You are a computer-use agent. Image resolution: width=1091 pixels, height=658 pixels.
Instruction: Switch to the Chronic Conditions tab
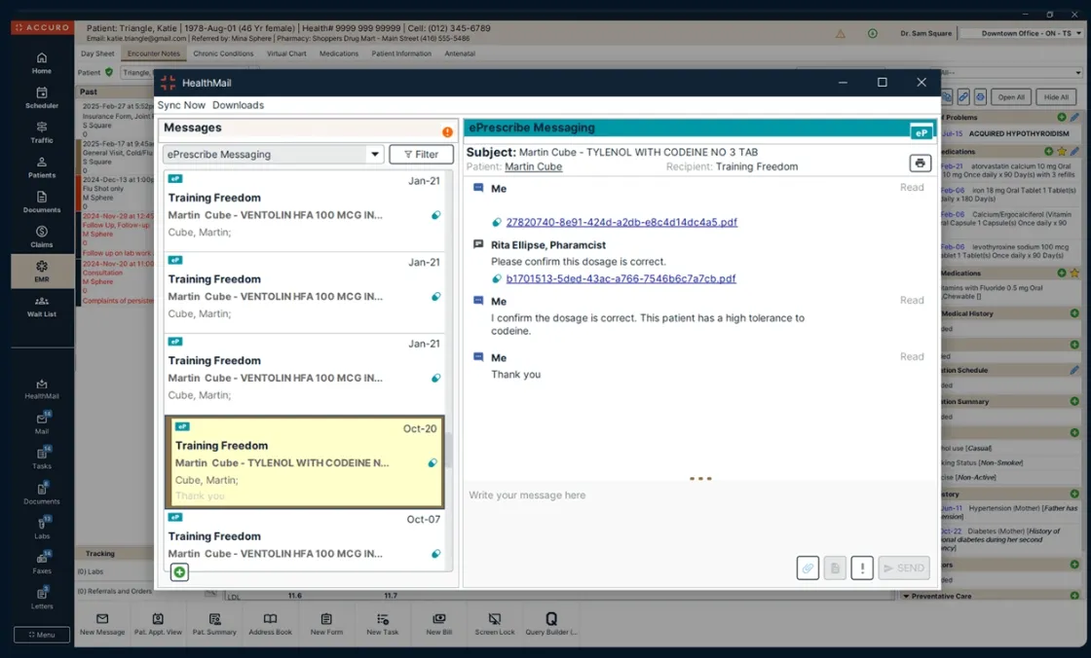coord(223,54)
